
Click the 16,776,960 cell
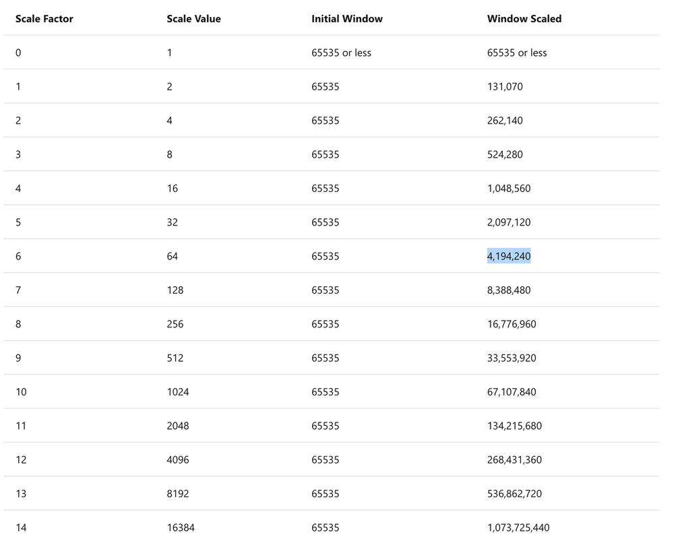point(512,324)
